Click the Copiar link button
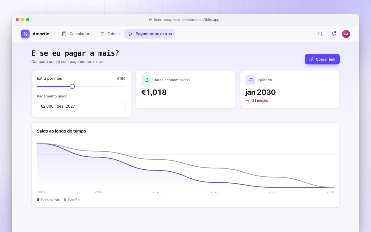 (322, 59)
